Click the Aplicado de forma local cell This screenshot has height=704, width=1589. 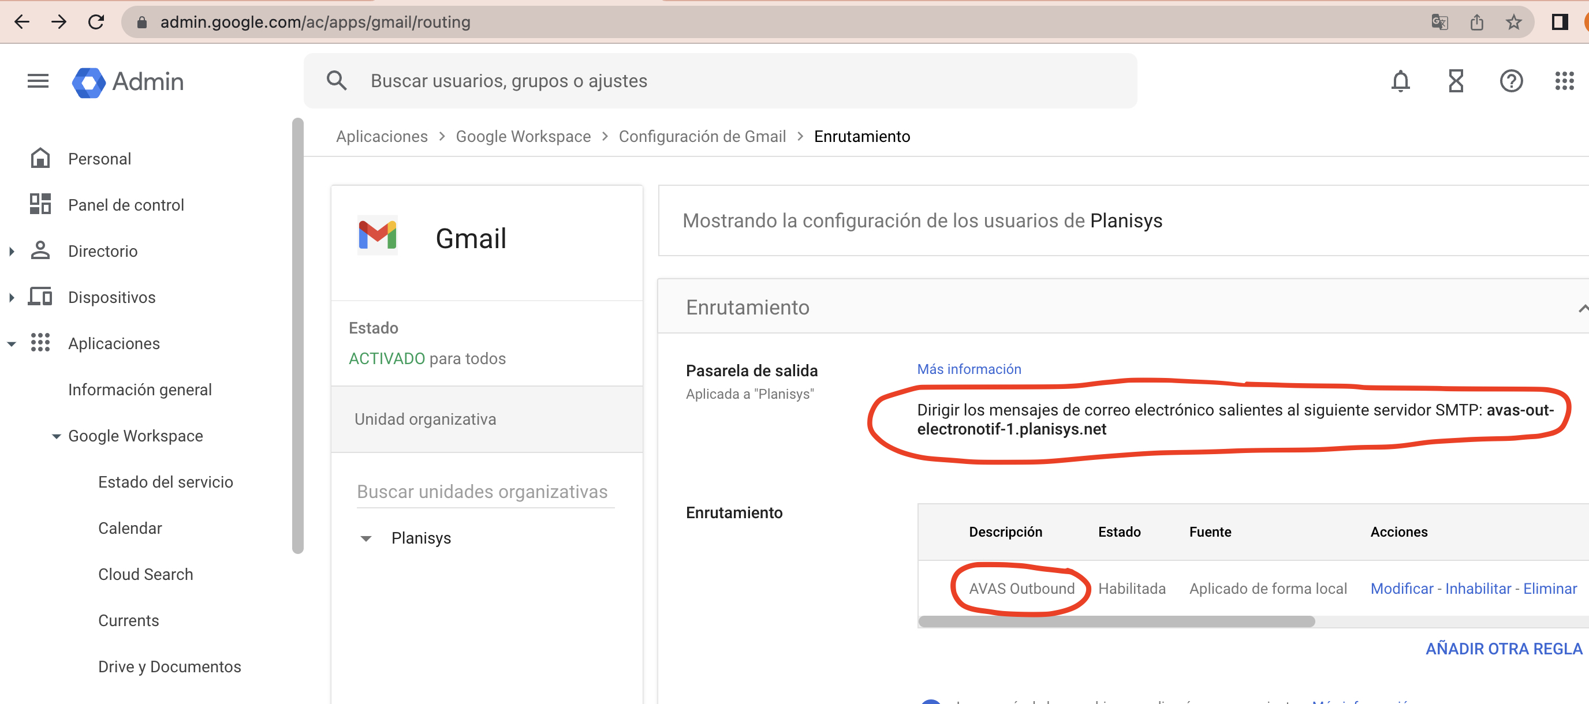[1267, 589]
